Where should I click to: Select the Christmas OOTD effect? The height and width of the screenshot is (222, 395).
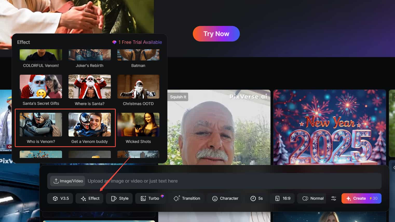[138, 90]
